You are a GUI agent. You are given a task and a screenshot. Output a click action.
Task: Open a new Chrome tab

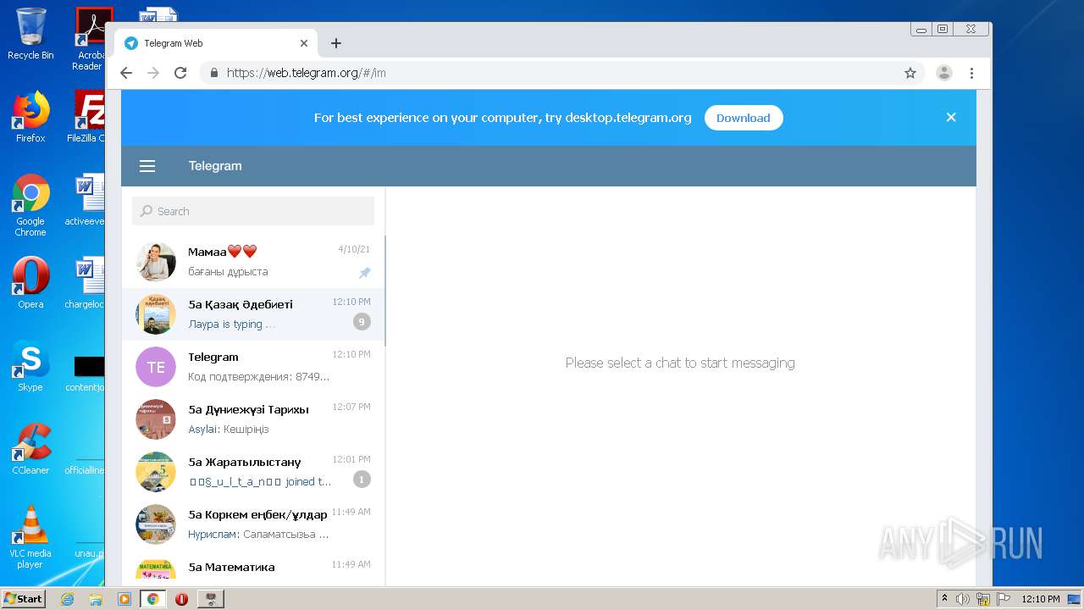coord(336,43)
